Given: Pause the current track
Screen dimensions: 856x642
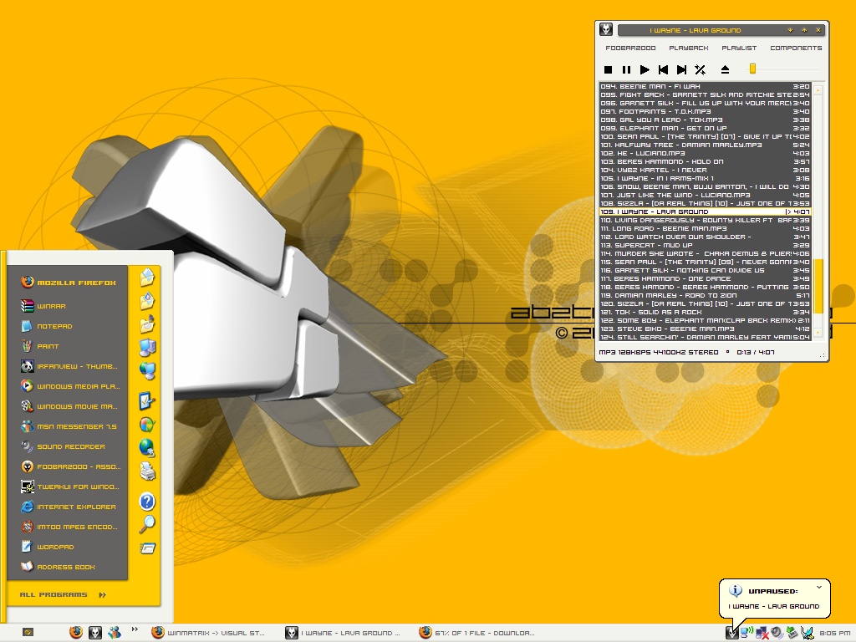Looking at the screenshot, I should coord(626,69).
